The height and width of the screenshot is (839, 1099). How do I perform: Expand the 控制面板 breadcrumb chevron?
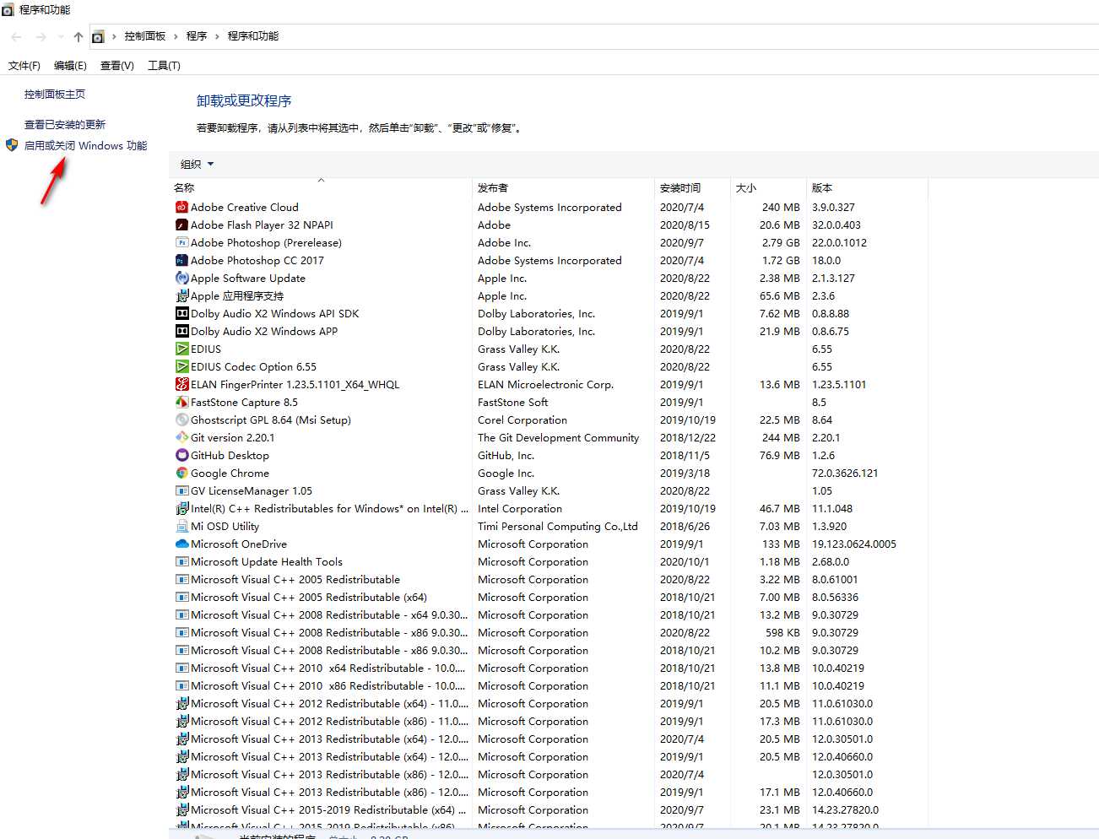(x=176, y=36)
